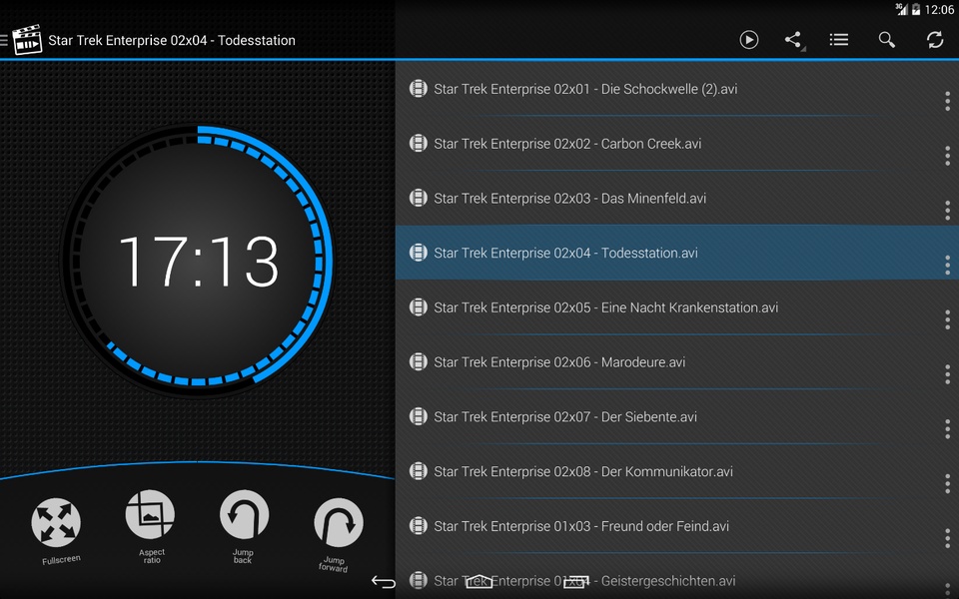Open the share menu icon

pyautogui.click(x=794, y=40)
